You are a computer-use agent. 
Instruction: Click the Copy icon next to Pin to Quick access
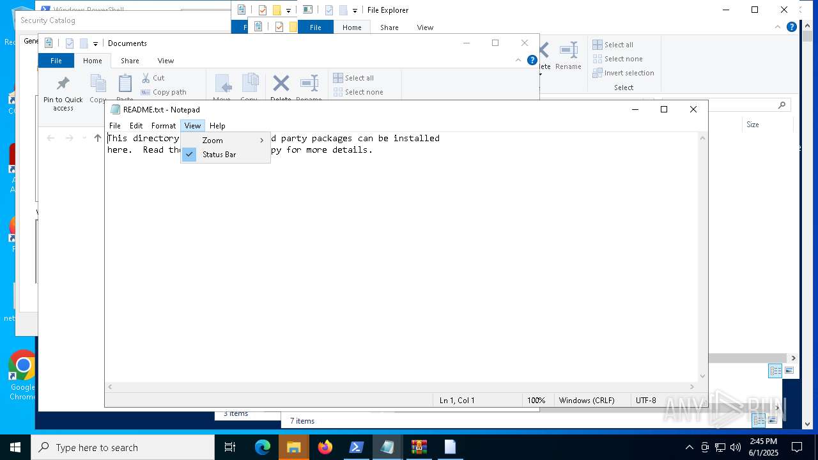coord(98,84)
